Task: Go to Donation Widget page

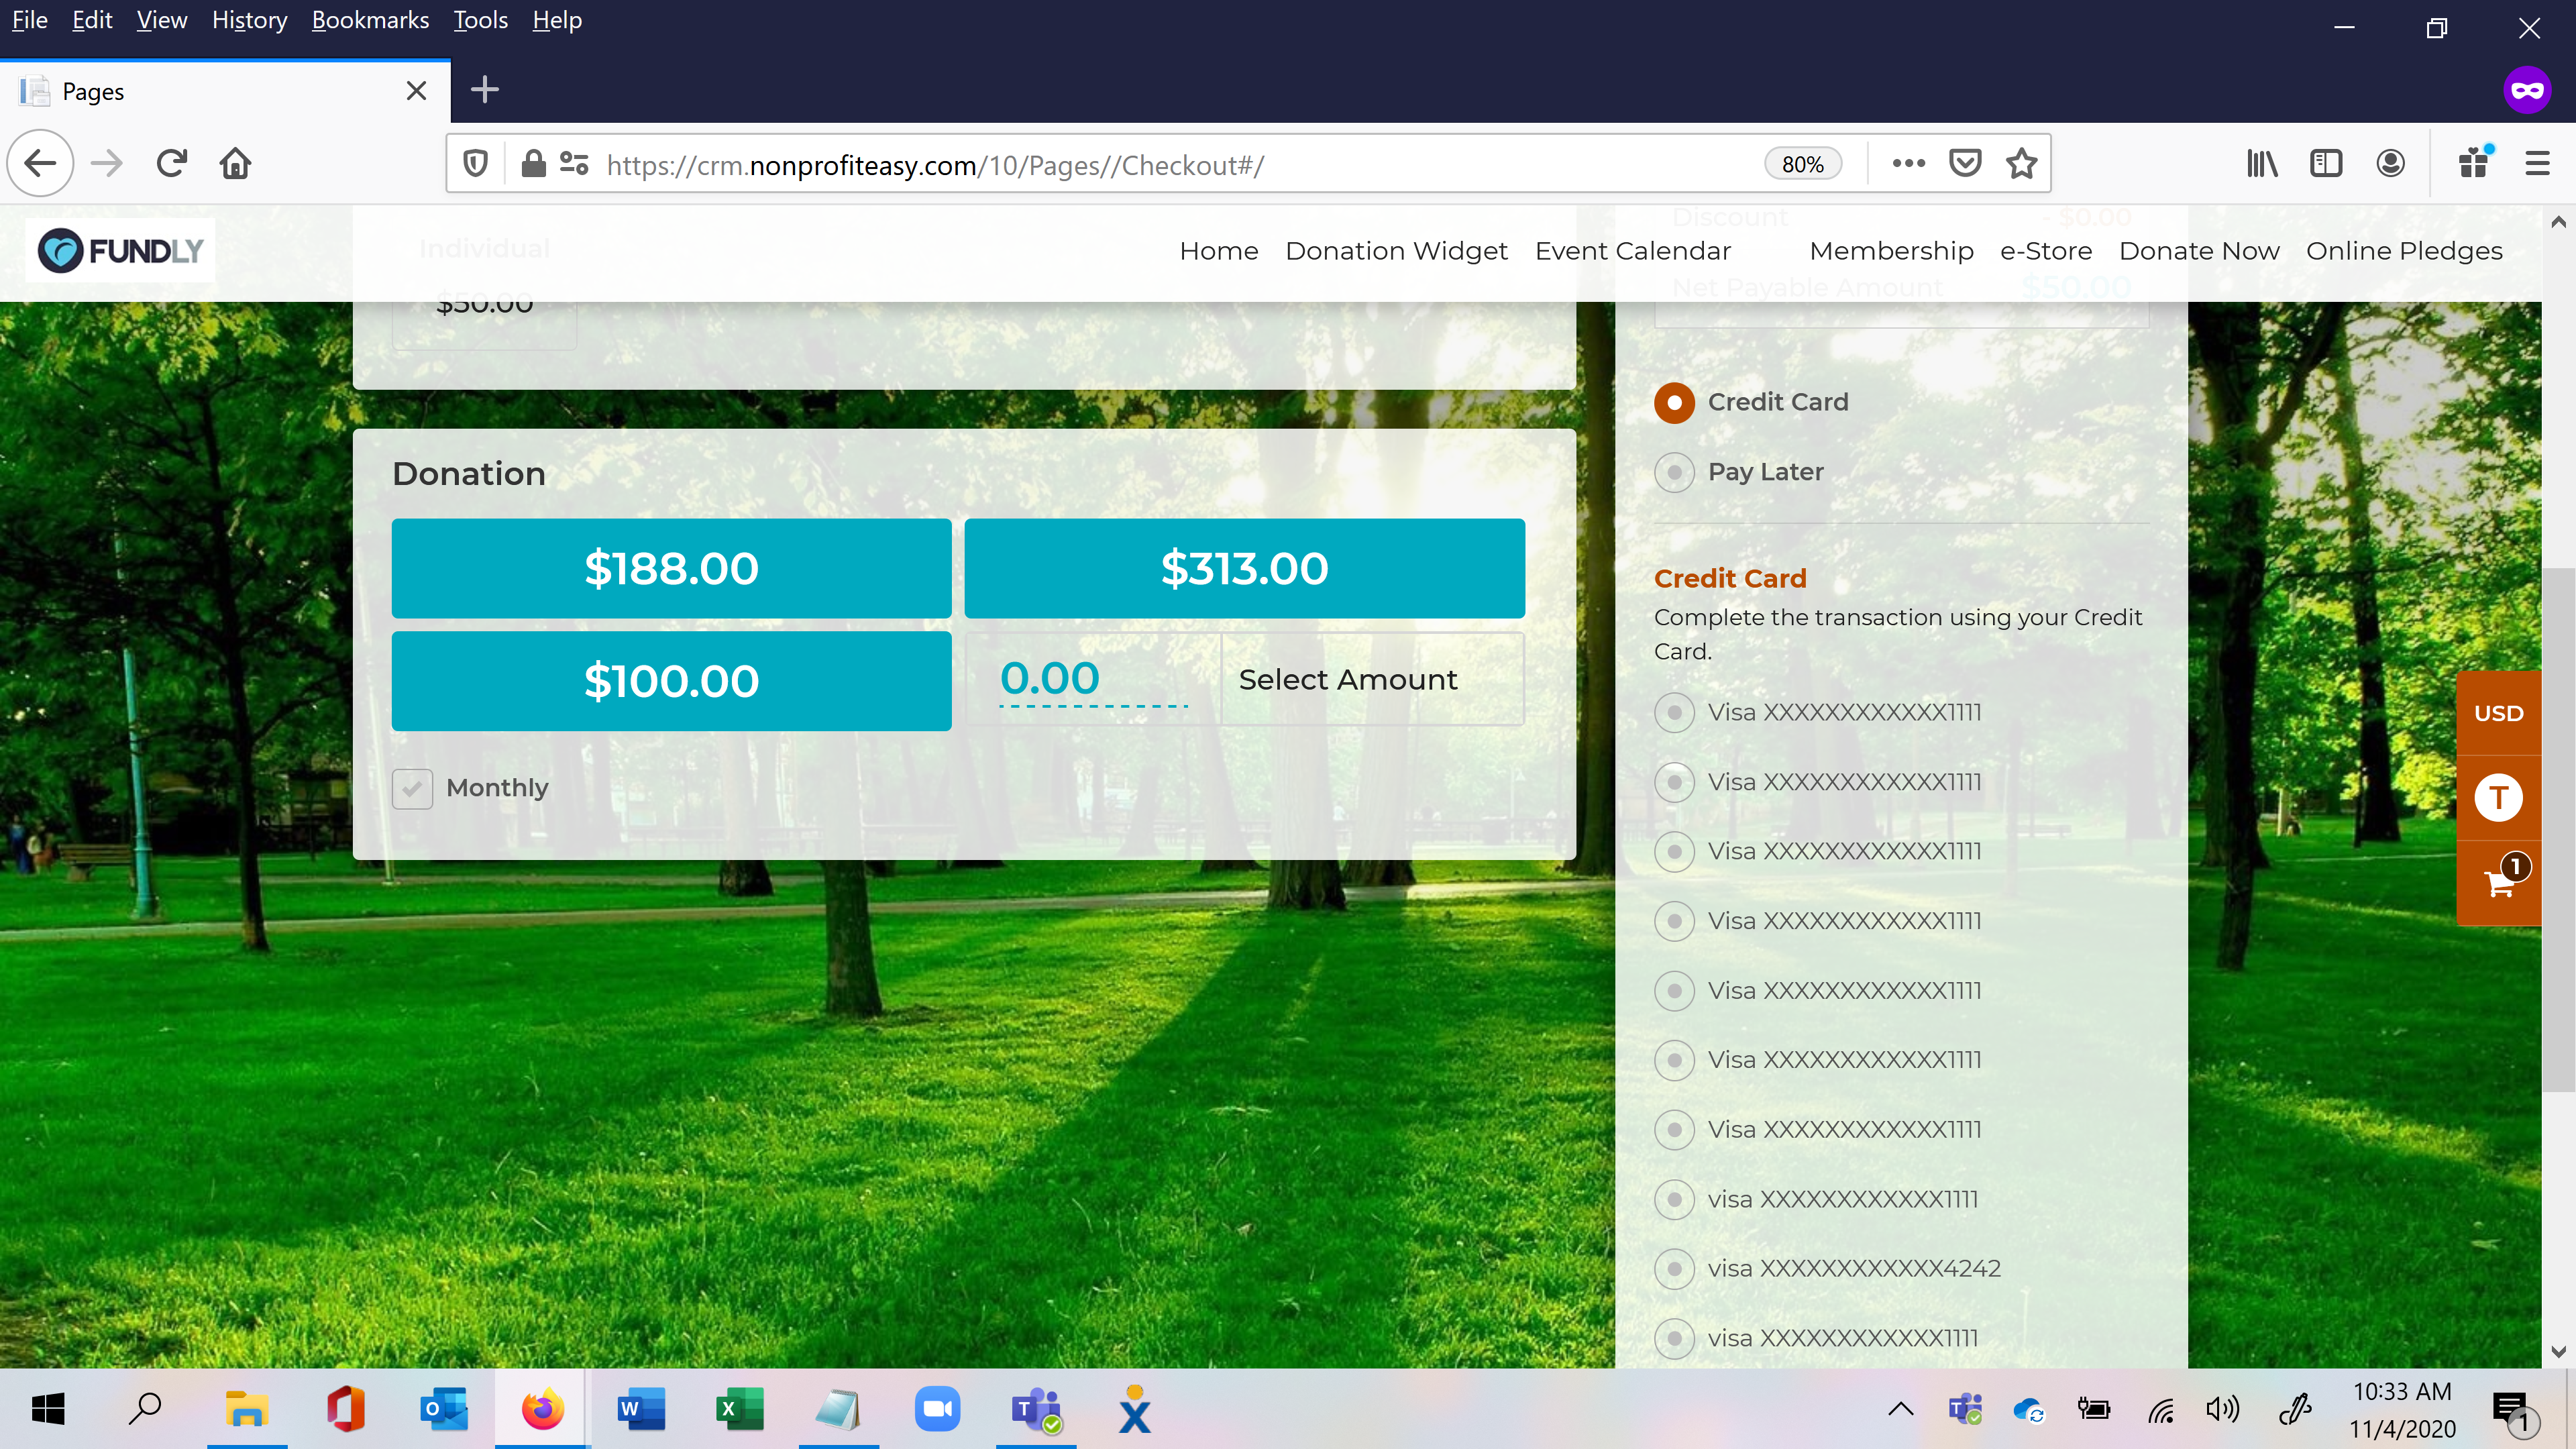Action: tap(1396, 251)
